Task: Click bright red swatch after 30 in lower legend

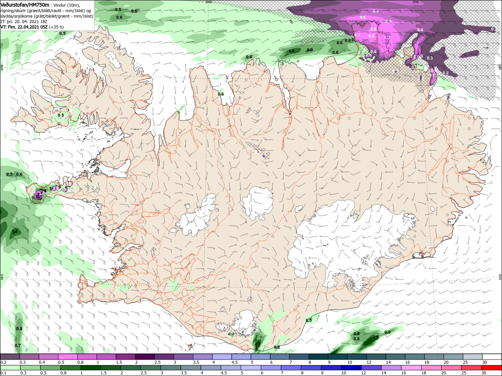Action: pyautogui.click(x=491, y=368)
